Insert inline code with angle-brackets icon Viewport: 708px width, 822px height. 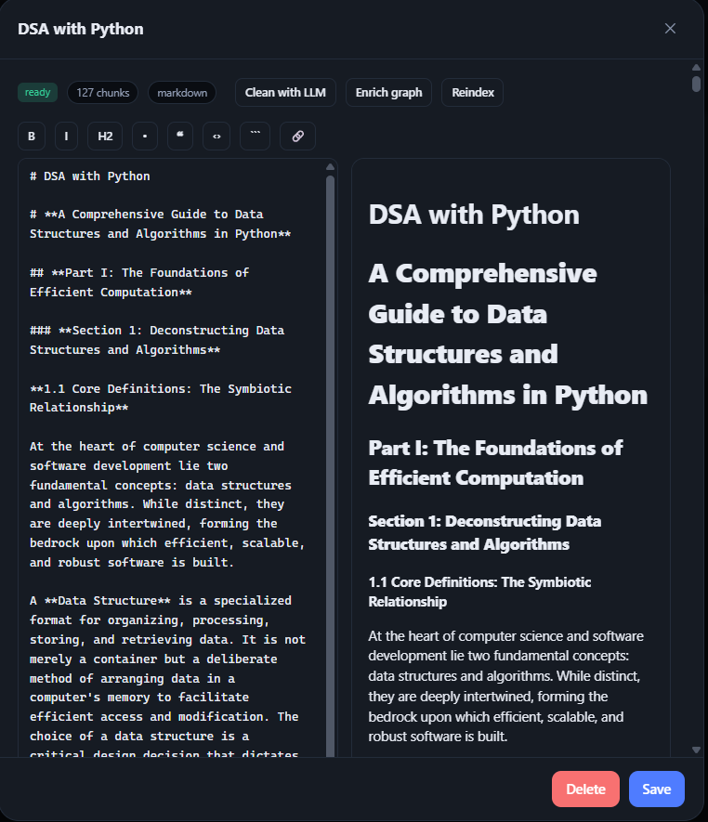click(216, 137)
